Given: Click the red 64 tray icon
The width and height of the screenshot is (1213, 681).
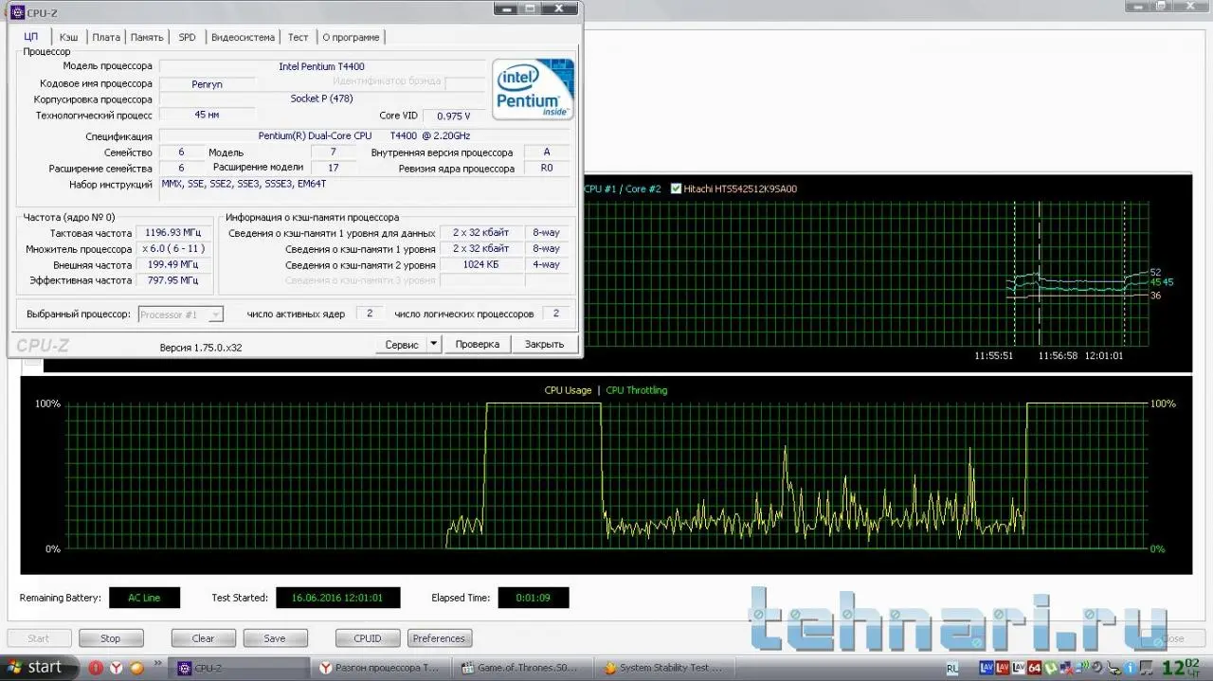Looking at the screenshot, I should click(1034, 668).
